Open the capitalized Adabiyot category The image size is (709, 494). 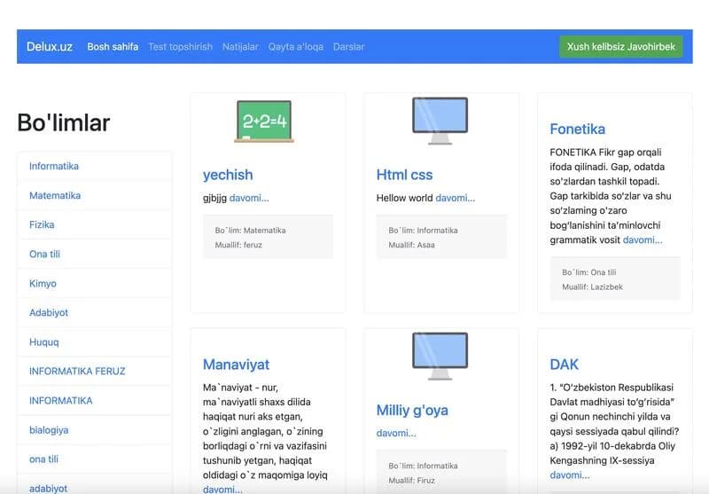pos(95,312)
